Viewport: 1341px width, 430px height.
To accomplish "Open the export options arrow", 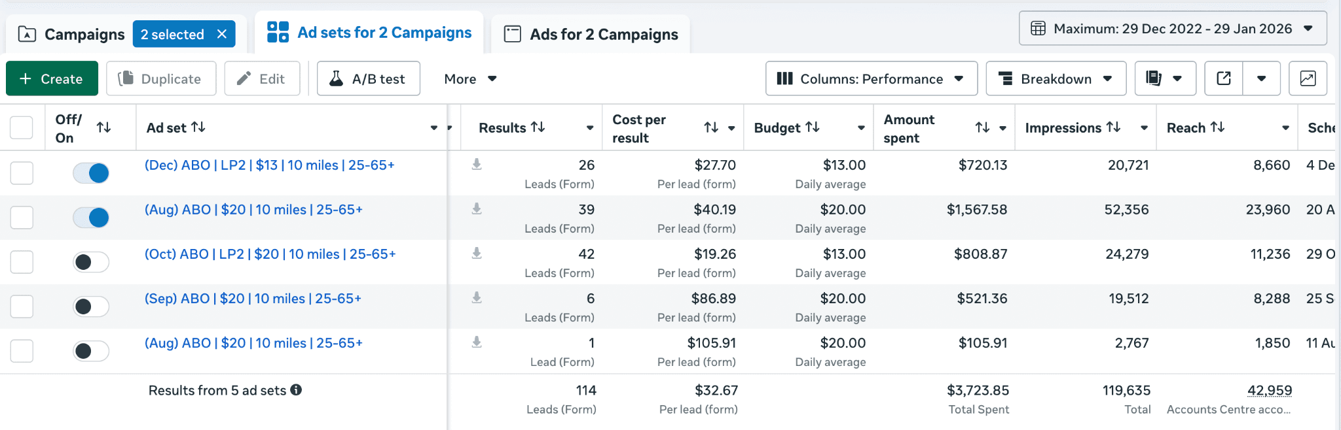I will [x=1262, y=78].
